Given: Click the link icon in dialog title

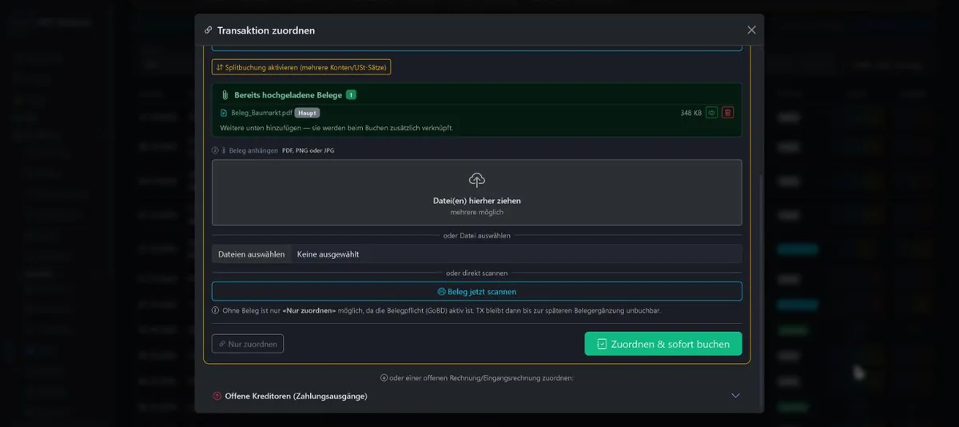Looking at the screenshot, I should (x=209, y=30).
